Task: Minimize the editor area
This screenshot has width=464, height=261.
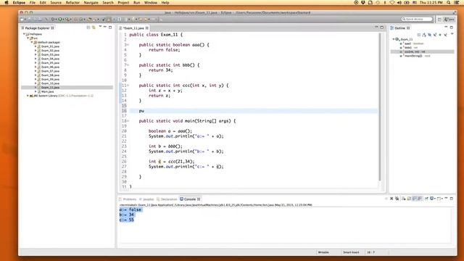Action: click(376, 28)
